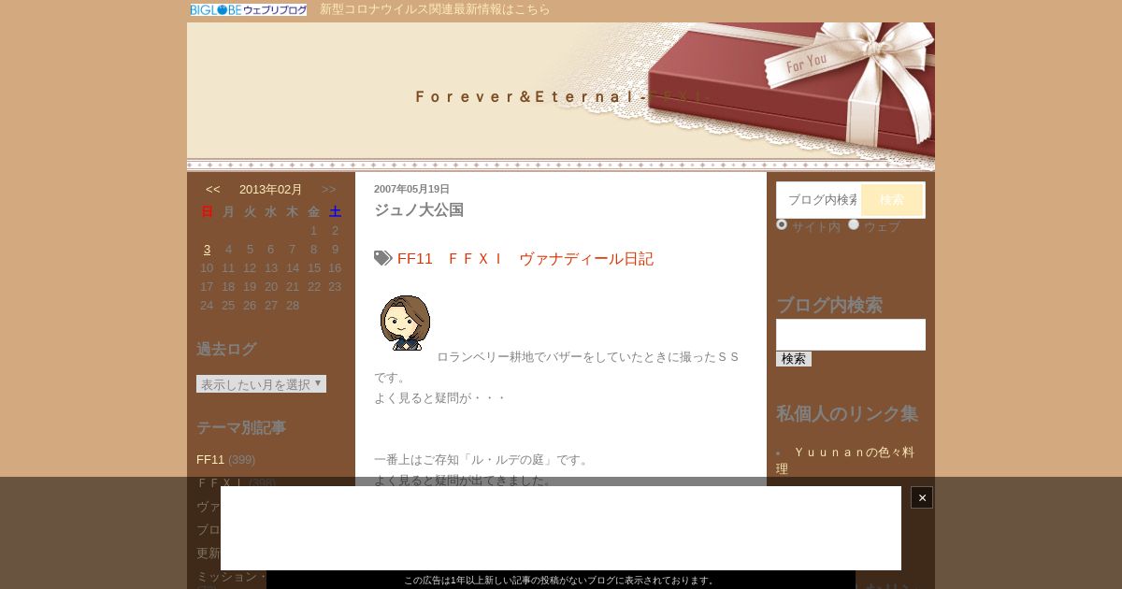The image size is (1122, 589).
Task: Open the Forever&Eternal blog title
Action: click(562, 96)
